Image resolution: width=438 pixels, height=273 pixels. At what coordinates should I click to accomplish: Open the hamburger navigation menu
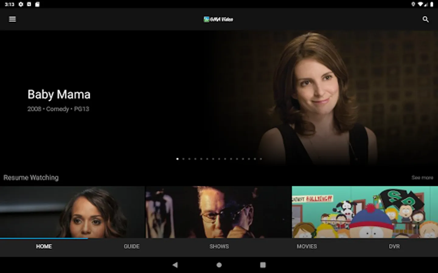point(12,19)
